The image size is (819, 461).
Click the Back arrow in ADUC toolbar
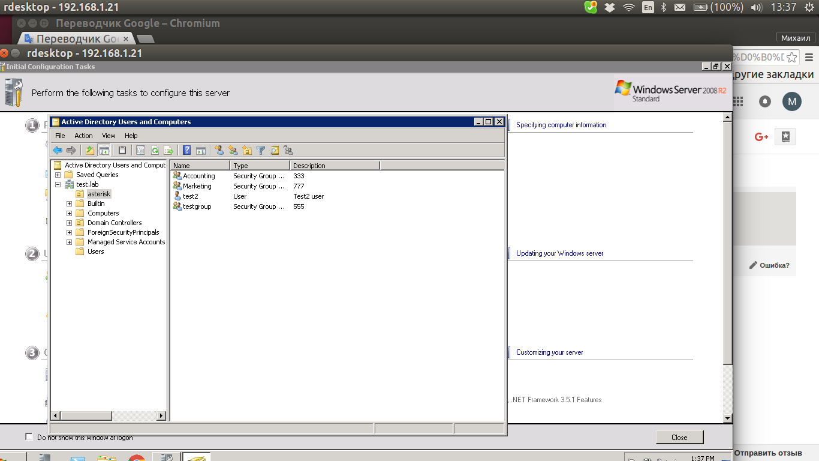pyautogui.click(x=58, y=151)
